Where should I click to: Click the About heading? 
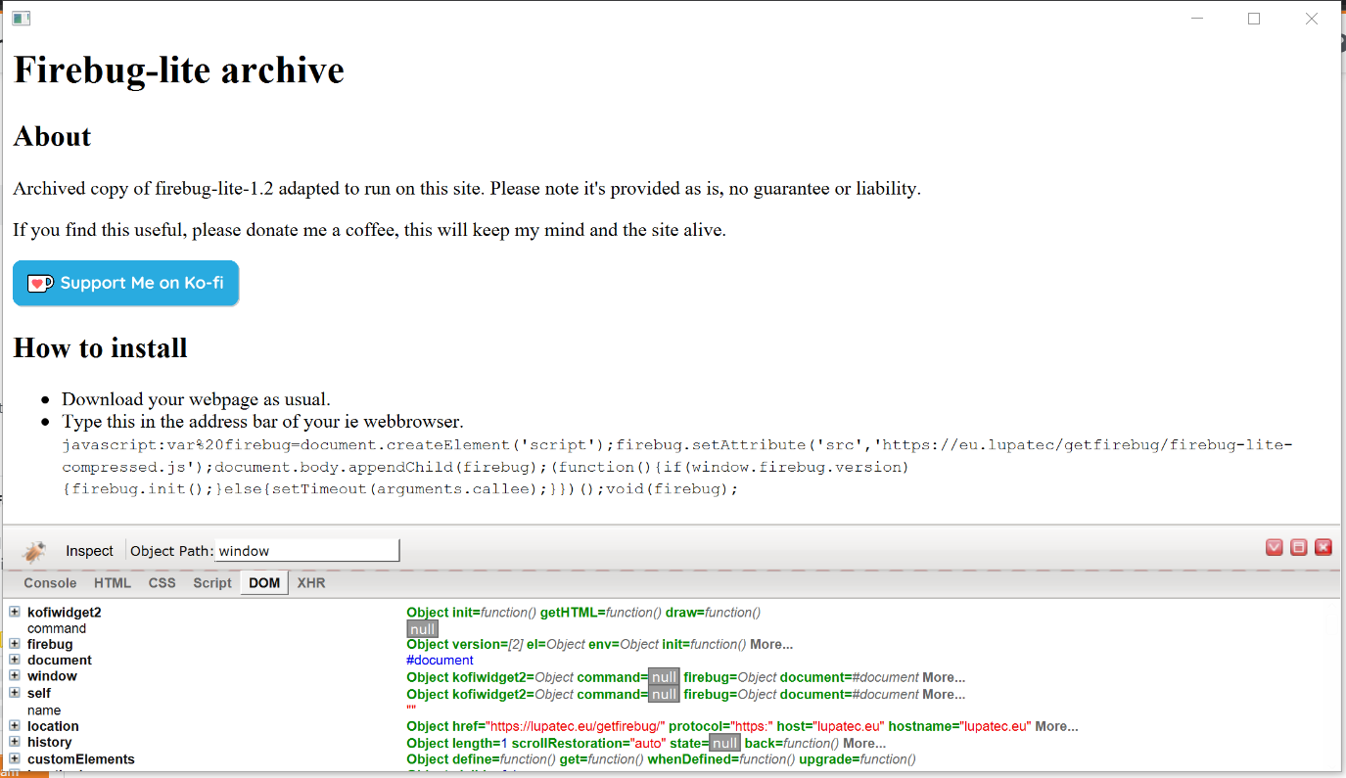[x=52, y=136]
